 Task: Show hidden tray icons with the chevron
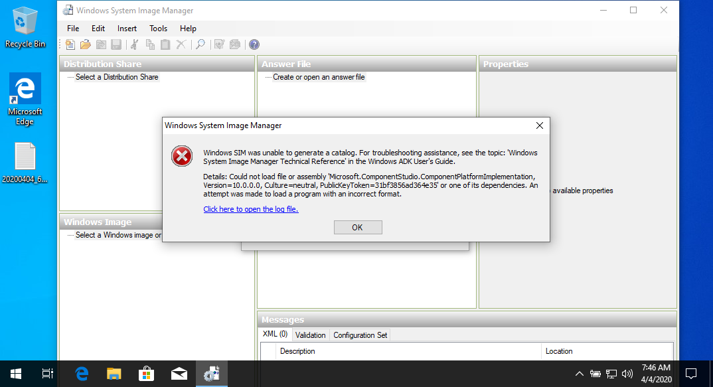tap(580, 374)
